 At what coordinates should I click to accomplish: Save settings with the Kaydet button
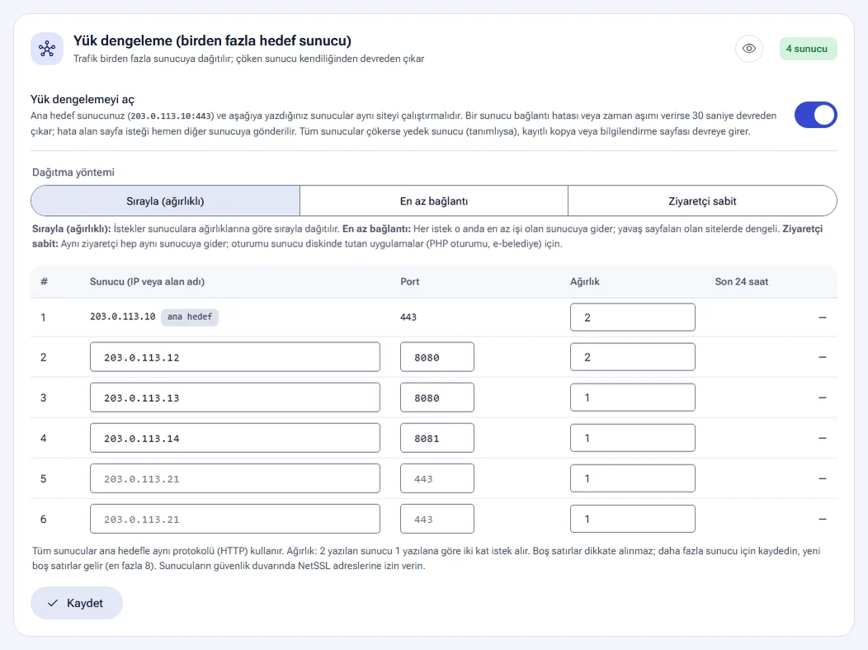(x=77, y=603)
